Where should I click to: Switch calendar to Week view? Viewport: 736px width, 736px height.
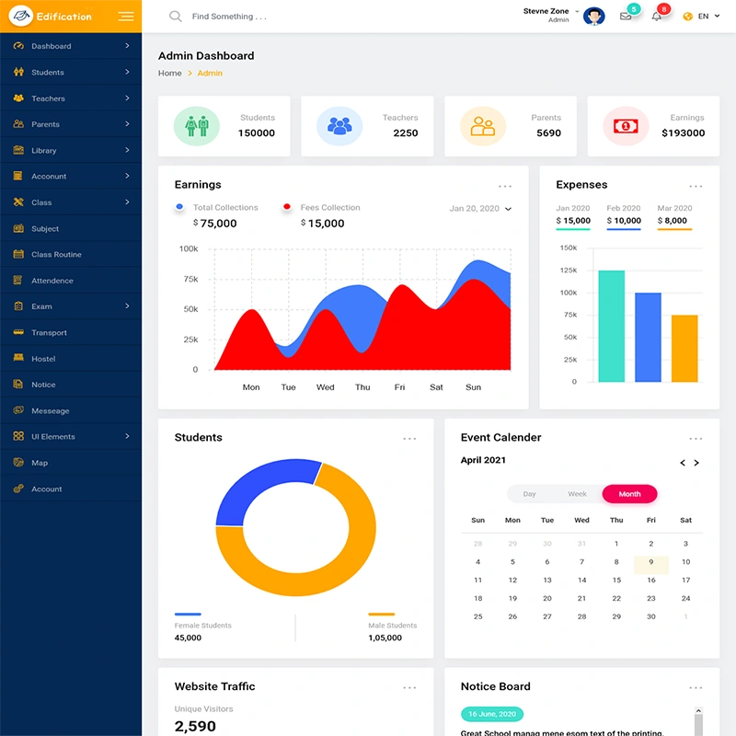(x=578, y=494)
